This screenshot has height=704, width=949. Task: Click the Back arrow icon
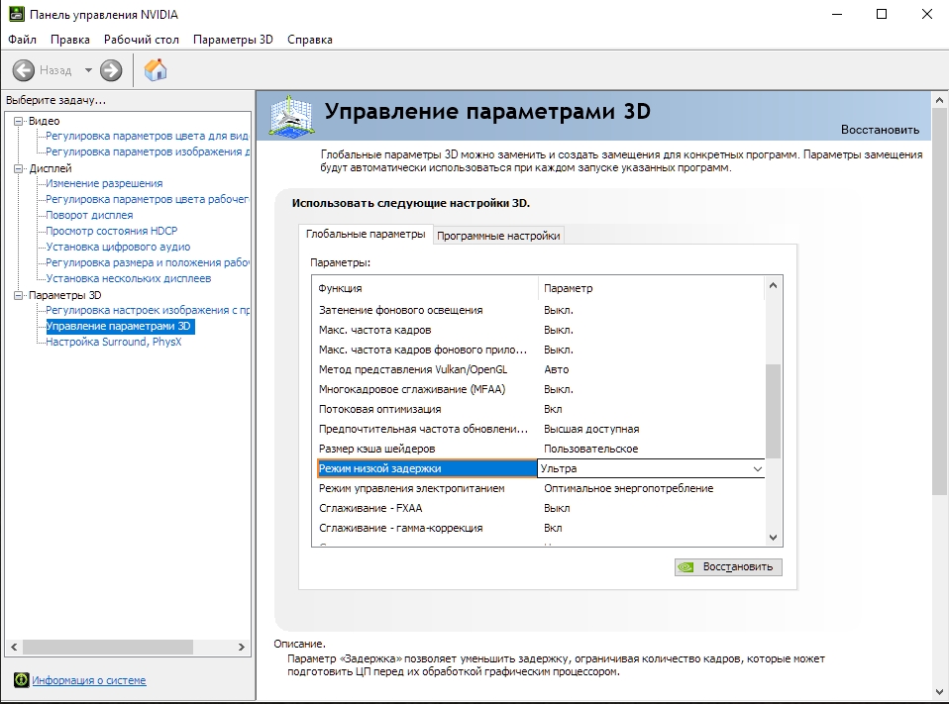tap(24, 70)
